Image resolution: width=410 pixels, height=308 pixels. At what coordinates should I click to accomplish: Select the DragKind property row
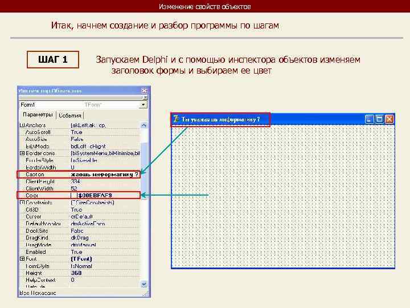(x=80, y=238)
